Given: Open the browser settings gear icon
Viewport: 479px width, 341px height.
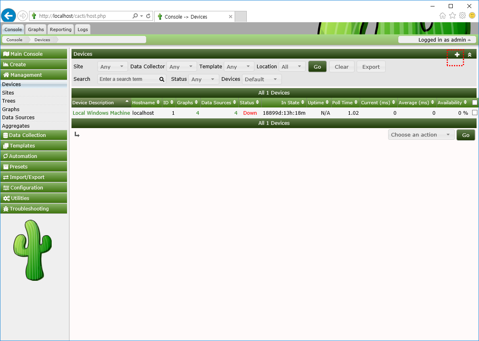Looking at the screenshot, I should pos(462,16).
